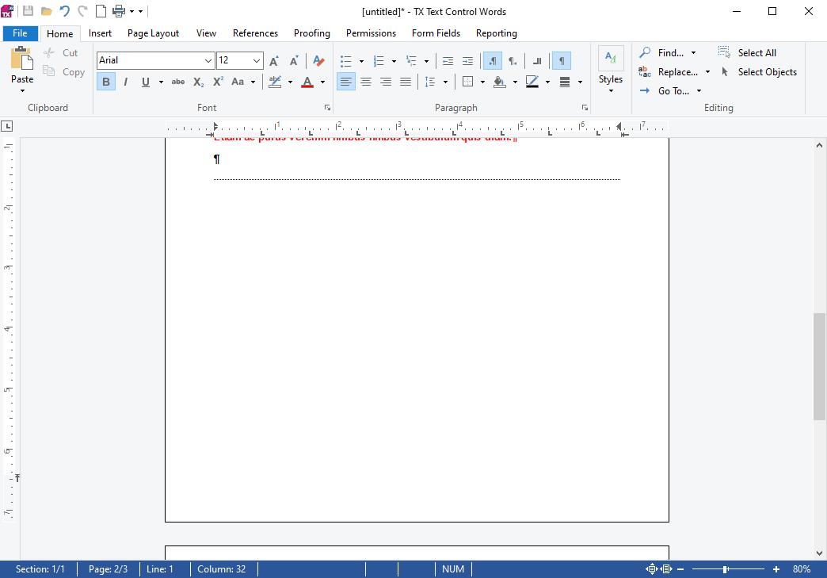
Task: Toggle Italic formatting
Action: 125,82
